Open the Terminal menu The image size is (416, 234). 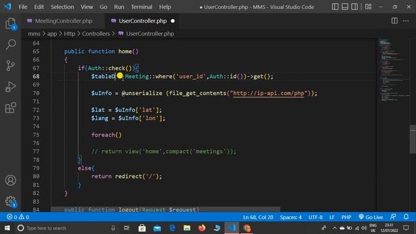pyautogui.click(x=142, y=7)
